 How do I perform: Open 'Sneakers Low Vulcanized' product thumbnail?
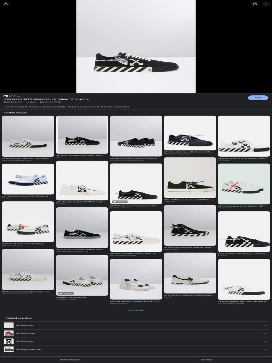coord(82,275)
